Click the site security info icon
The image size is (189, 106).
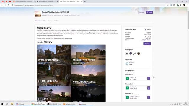click(12, 5)
